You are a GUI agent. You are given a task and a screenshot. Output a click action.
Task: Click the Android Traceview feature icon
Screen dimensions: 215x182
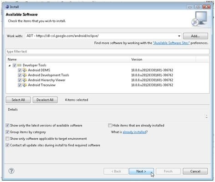click(x=25, y=85)
